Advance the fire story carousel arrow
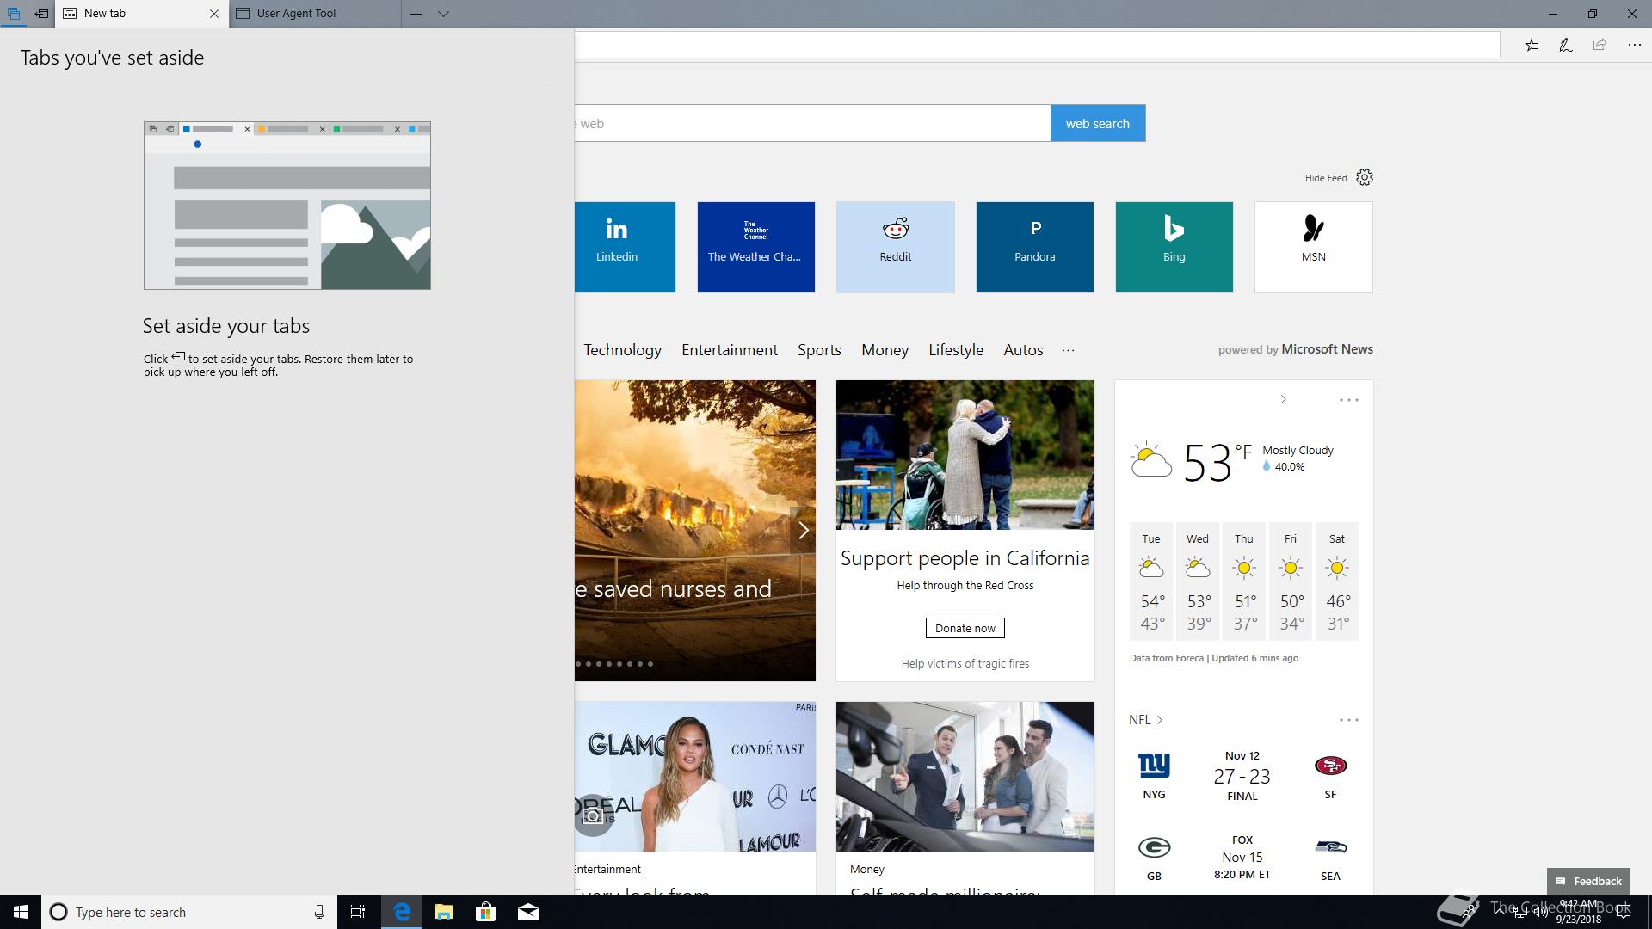Screen dimensions: 1652x929 tap(803, 530)
